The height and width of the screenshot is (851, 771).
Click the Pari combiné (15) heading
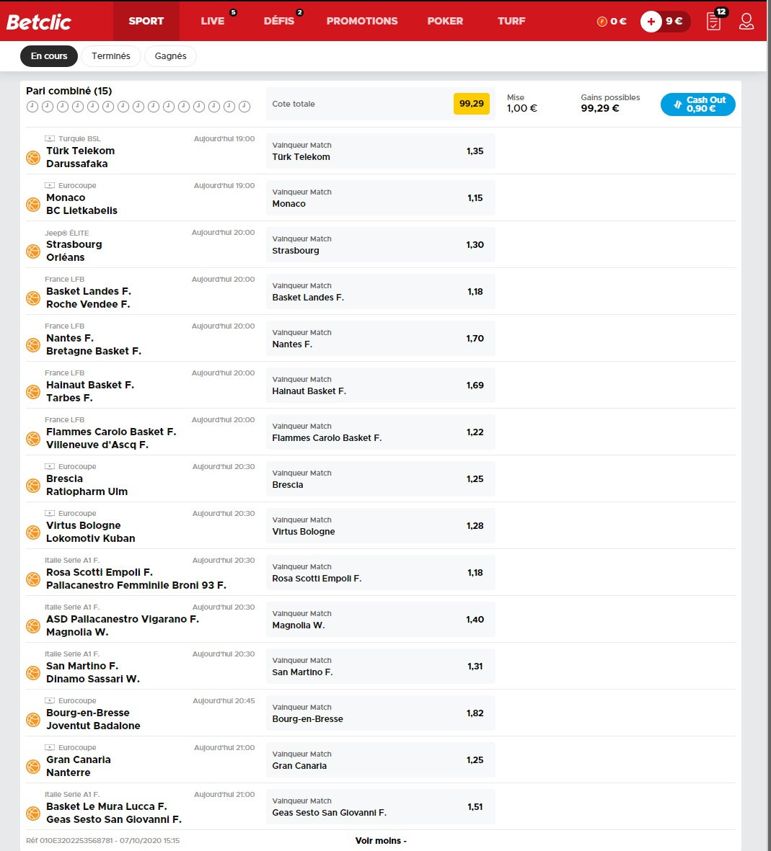click(x=69, y=91)
